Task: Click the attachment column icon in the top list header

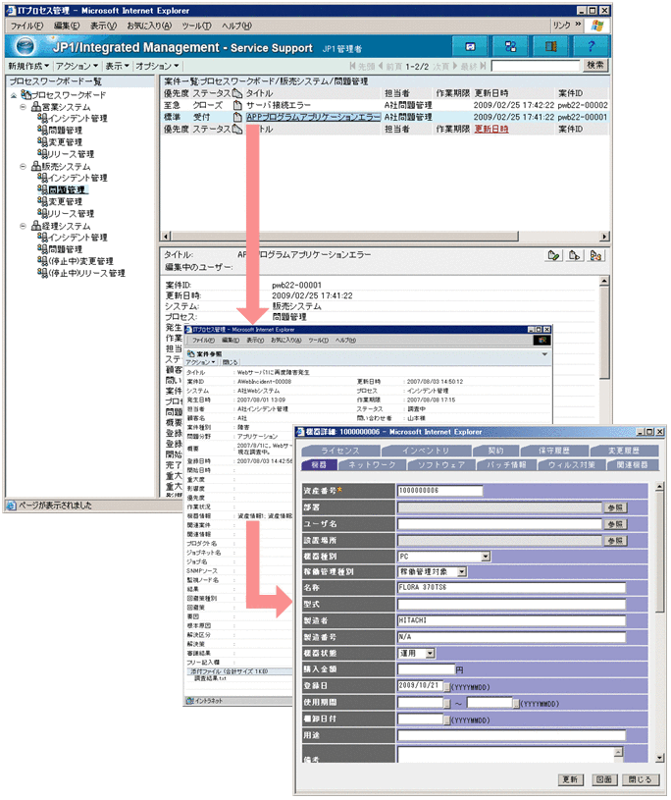Action: [x=237, y=93]
